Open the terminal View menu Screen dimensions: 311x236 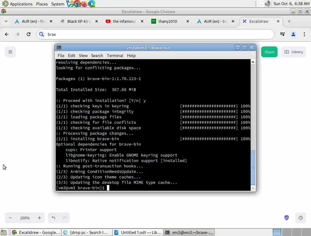83,56
